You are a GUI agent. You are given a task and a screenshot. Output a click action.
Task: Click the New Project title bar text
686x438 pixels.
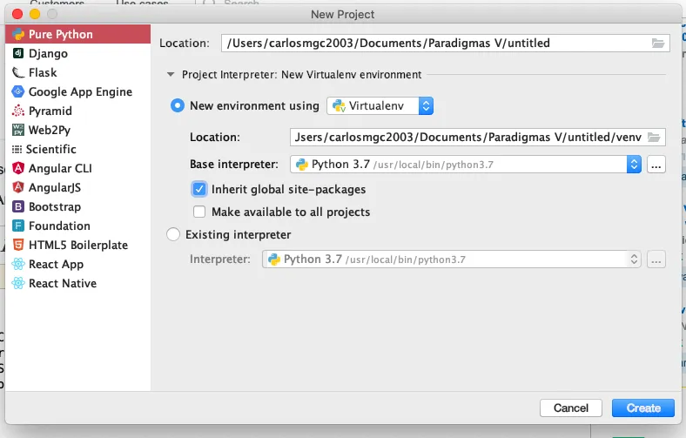point(342,15)
